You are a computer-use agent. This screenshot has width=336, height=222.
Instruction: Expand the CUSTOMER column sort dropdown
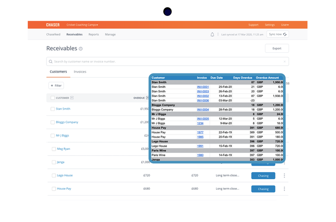(x=72, y=98)
